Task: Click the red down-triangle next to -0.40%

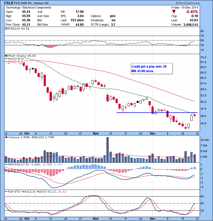Action: (x=174, y=12)
